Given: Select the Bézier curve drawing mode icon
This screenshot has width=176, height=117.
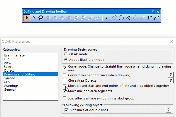Looking at the screenshot, I should 107,18.
